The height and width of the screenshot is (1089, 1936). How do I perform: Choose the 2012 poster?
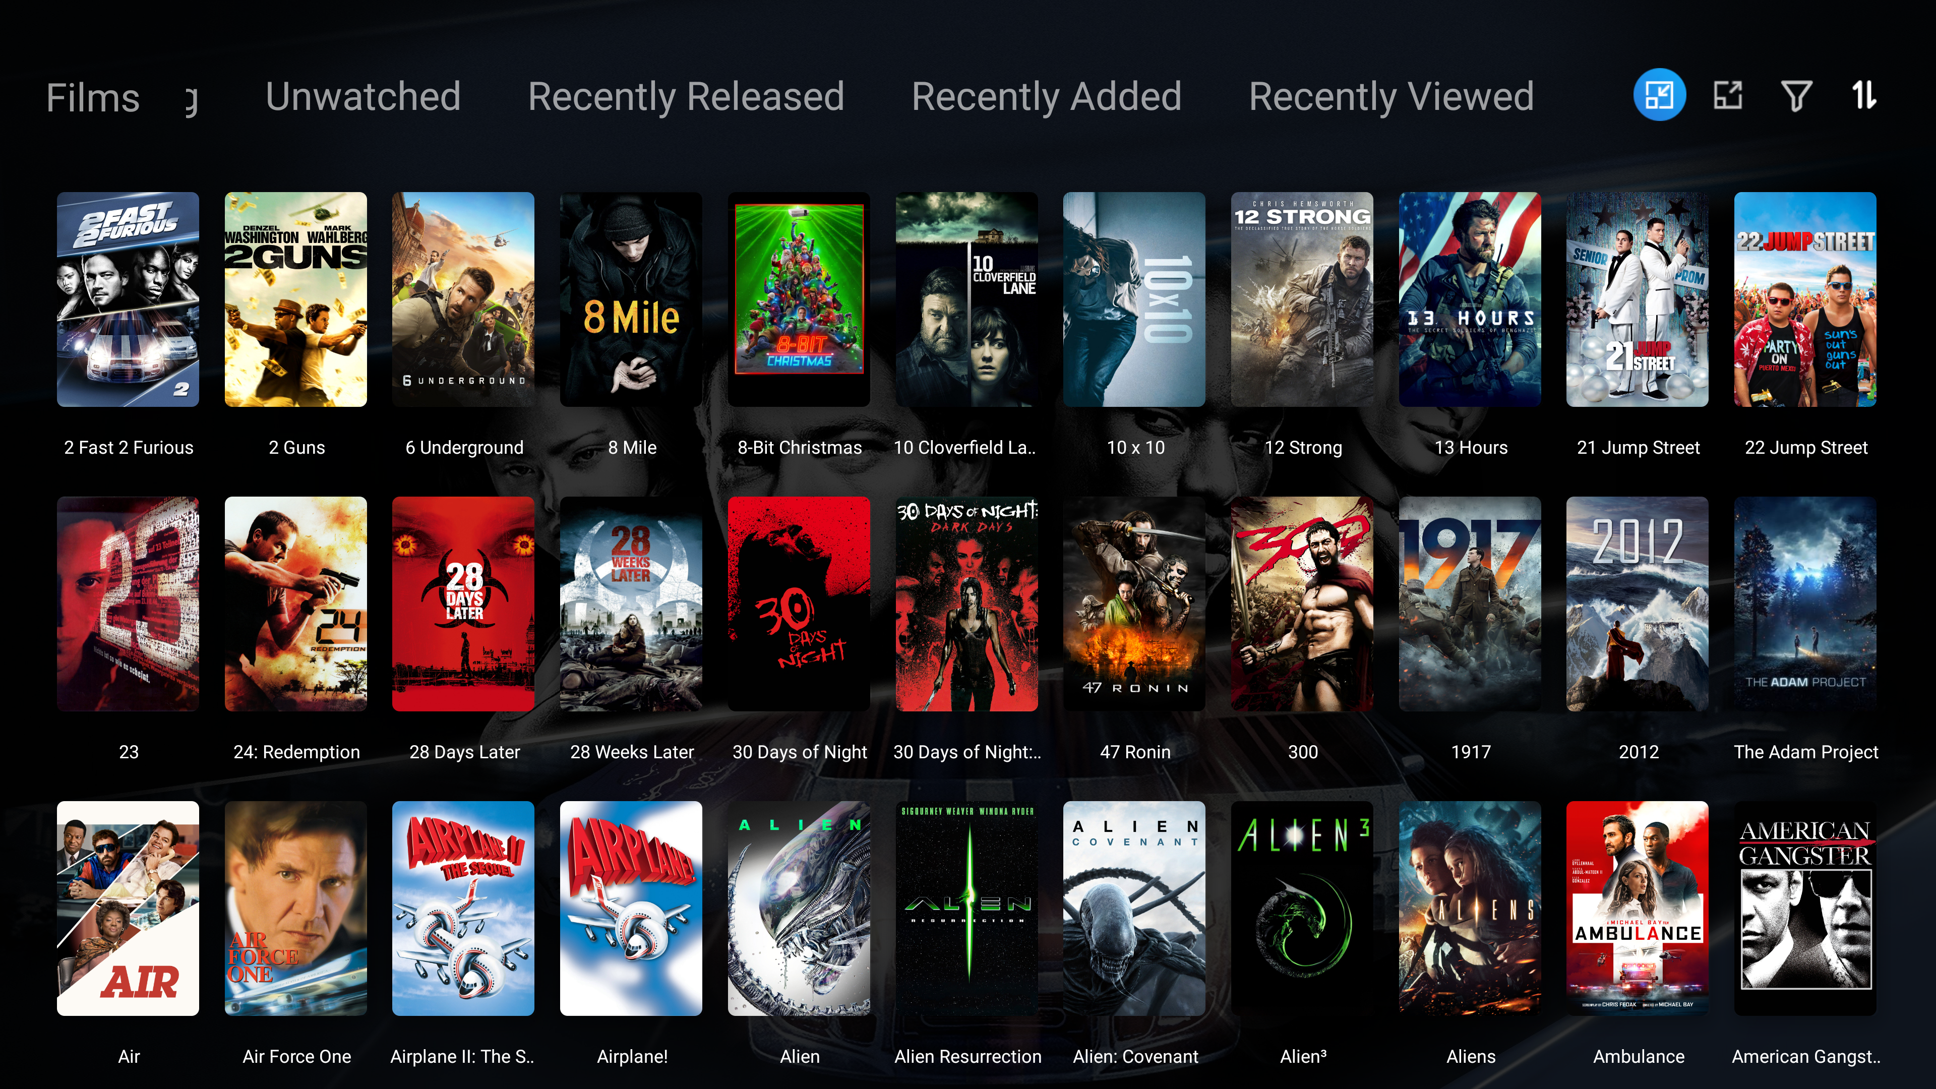tap(1638, 603)
